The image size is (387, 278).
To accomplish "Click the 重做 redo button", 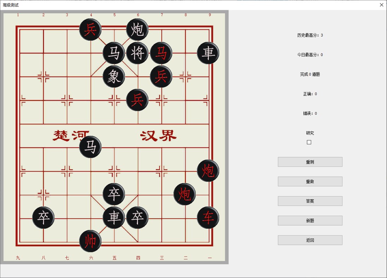I will pyautogui.click(x=310, y=181).
